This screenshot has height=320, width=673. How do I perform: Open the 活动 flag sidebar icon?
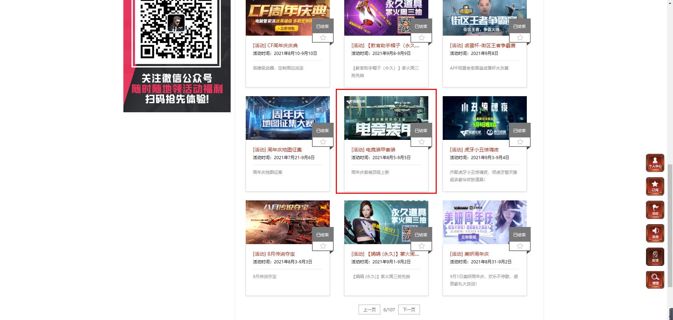tap(655, 210)
